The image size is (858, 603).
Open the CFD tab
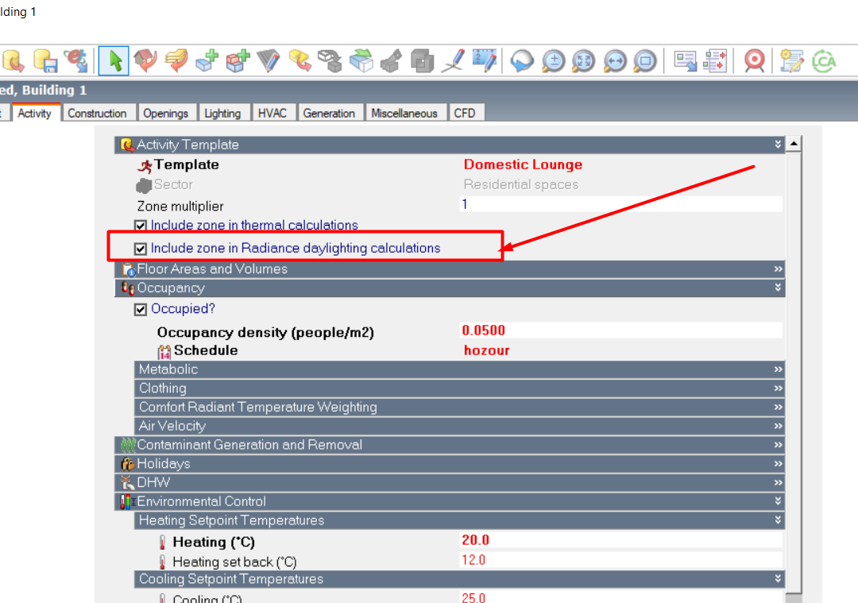coord(465,114)
